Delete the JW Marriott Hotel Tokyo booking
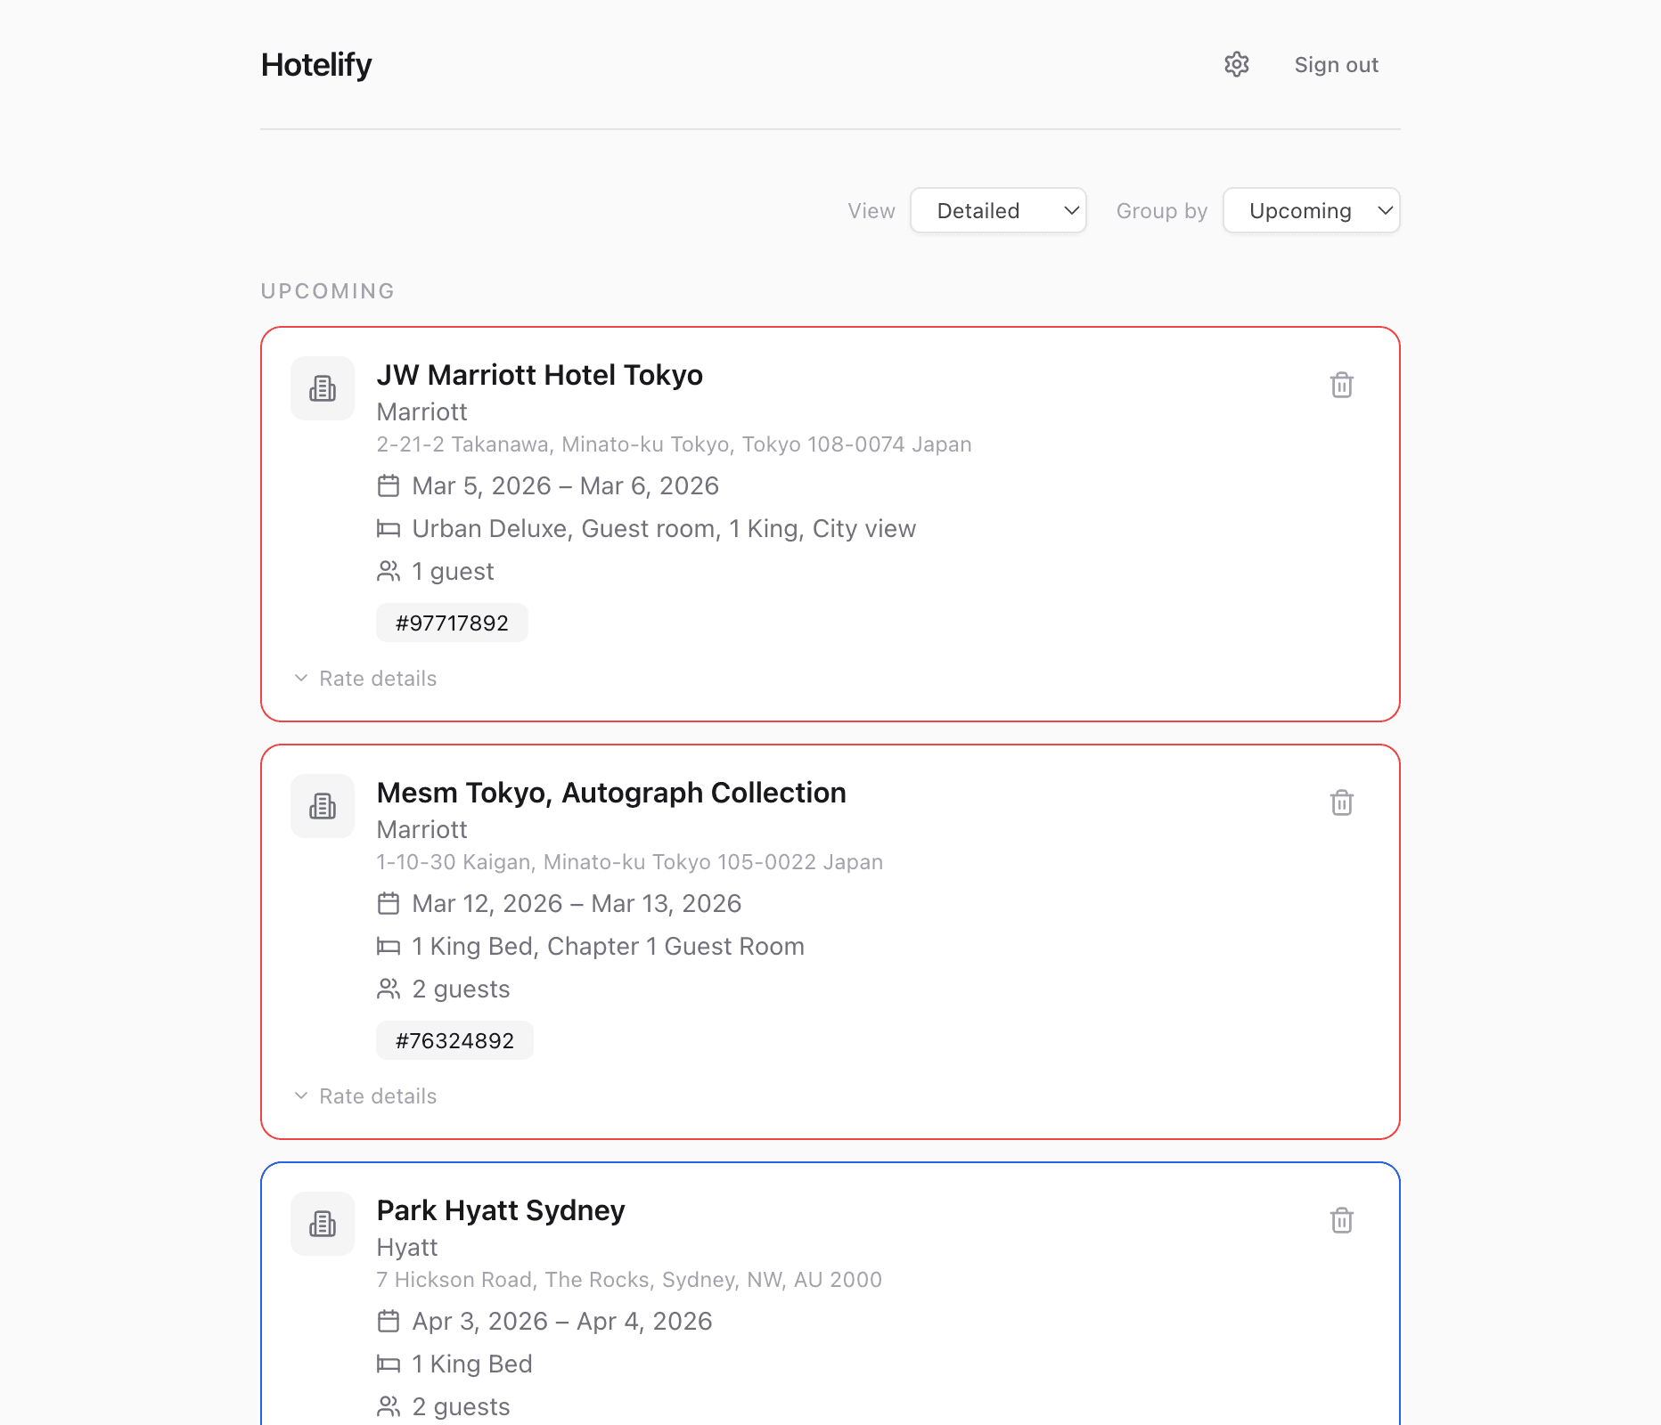The height and width of the screenshot is (1425, 1661). pyautogui.click(x=1342, y=386)
